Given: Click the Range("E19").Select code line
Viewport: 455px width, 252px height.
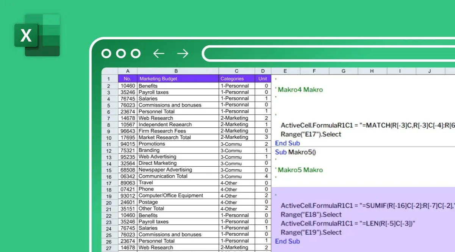Looking at the screenshot, I should (311, 232).
